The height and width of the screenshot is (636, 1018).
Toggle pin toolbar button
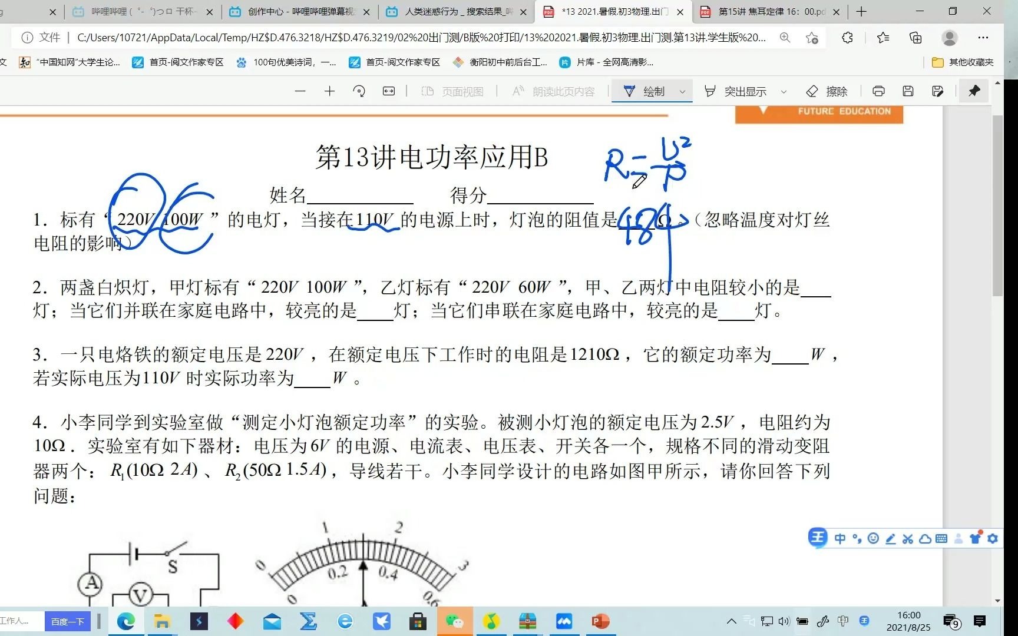point(974,91)
